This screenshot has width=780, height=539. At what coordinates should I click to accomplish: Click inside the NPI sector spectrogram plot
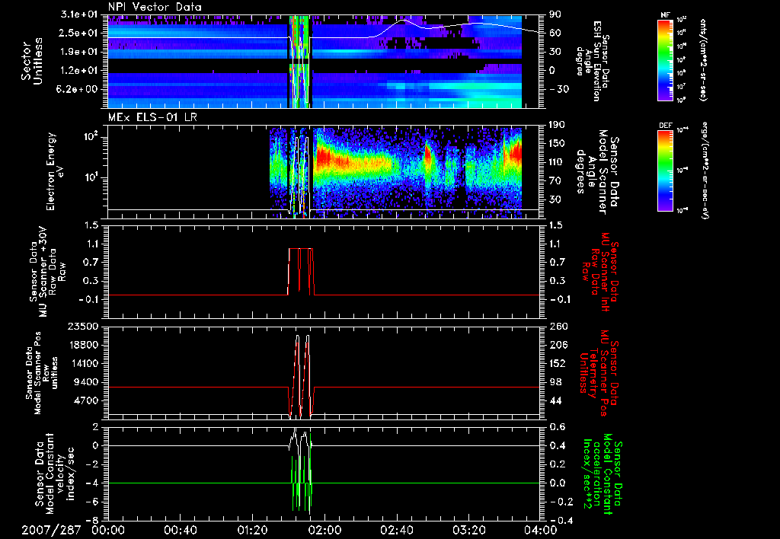324,61
